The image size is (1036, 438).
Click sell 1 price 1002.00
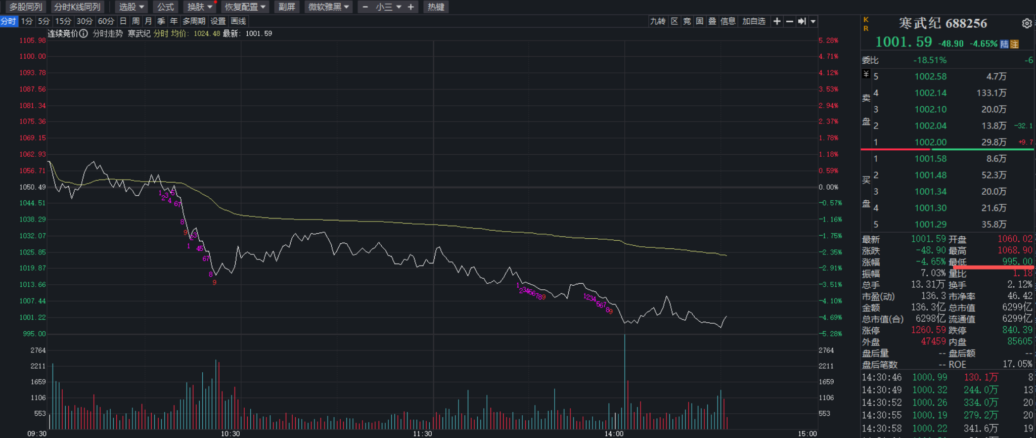click(x=930, y=142)
